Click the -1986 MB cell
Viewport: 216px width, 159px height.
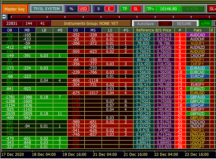click(27, 97)
